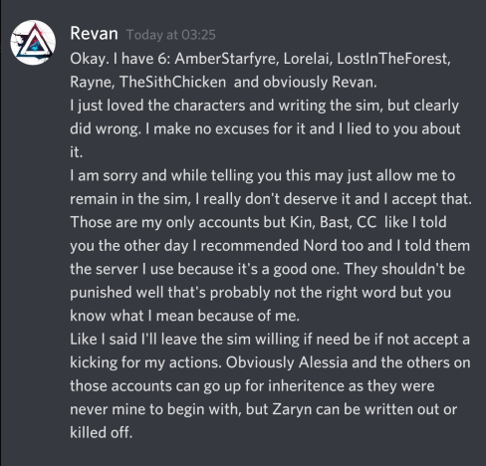This screenshot has height=466, width=486.
Task: Click the name AmberStarfyre in the message
Action: pyautogui.click(x=225, y=59)
